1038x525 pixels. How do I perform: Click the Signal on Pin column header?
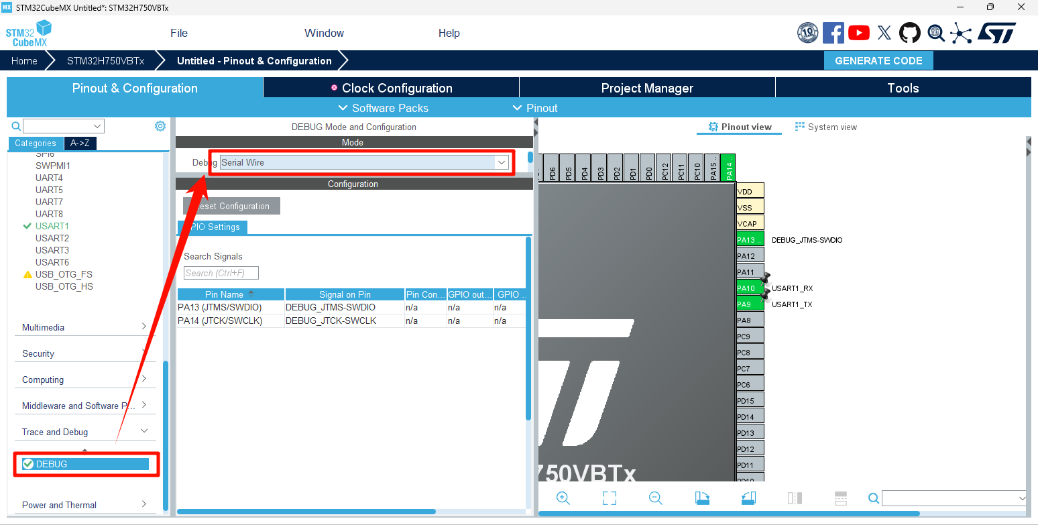click(345, 294)
